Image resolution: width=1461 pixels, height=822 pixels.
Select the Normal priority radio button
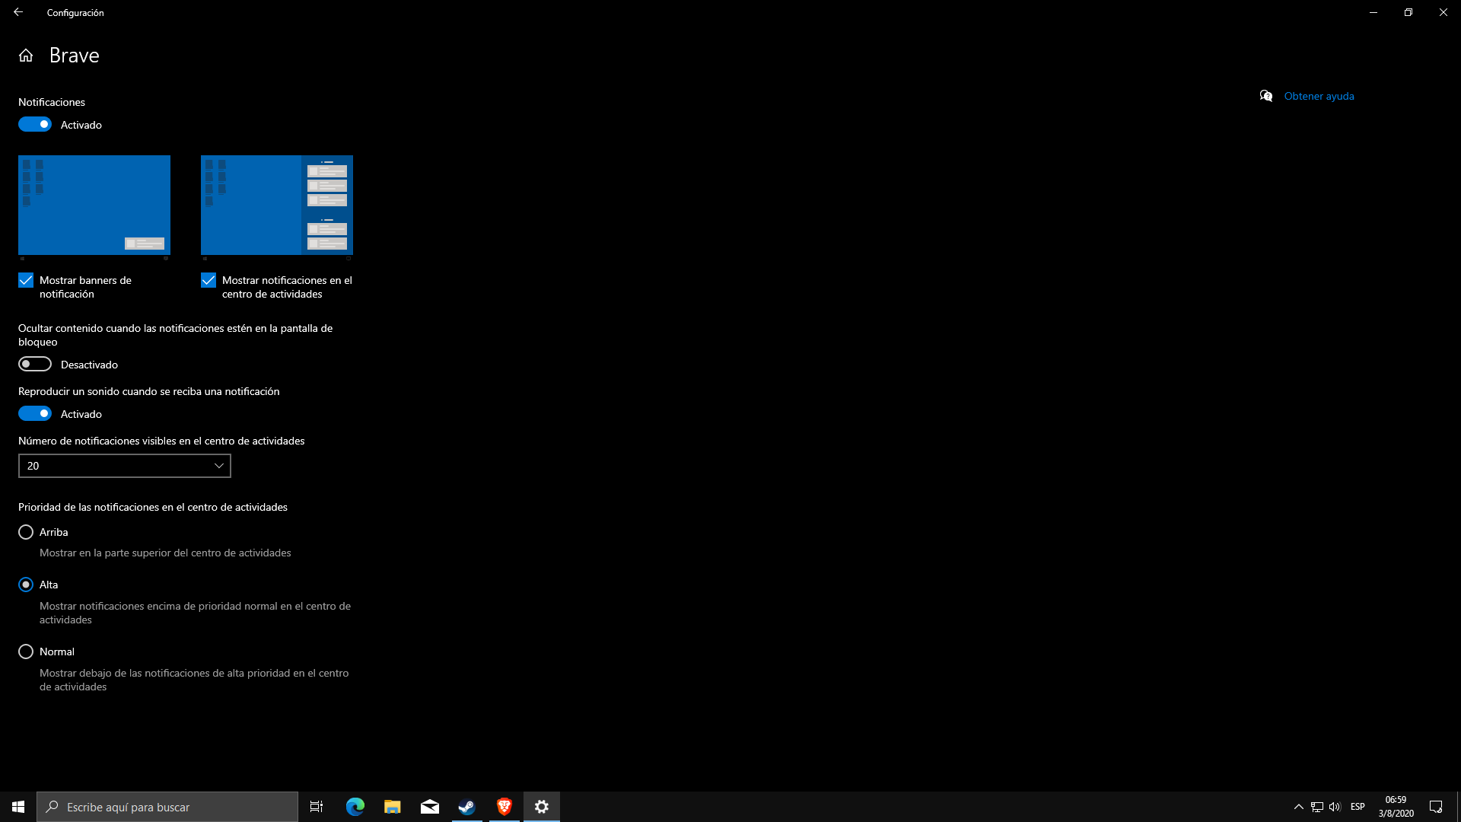[x=26, y=652]
